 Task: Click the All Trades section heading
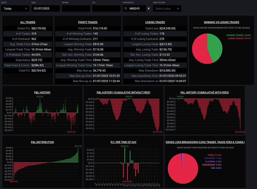(x=28, y=22)
